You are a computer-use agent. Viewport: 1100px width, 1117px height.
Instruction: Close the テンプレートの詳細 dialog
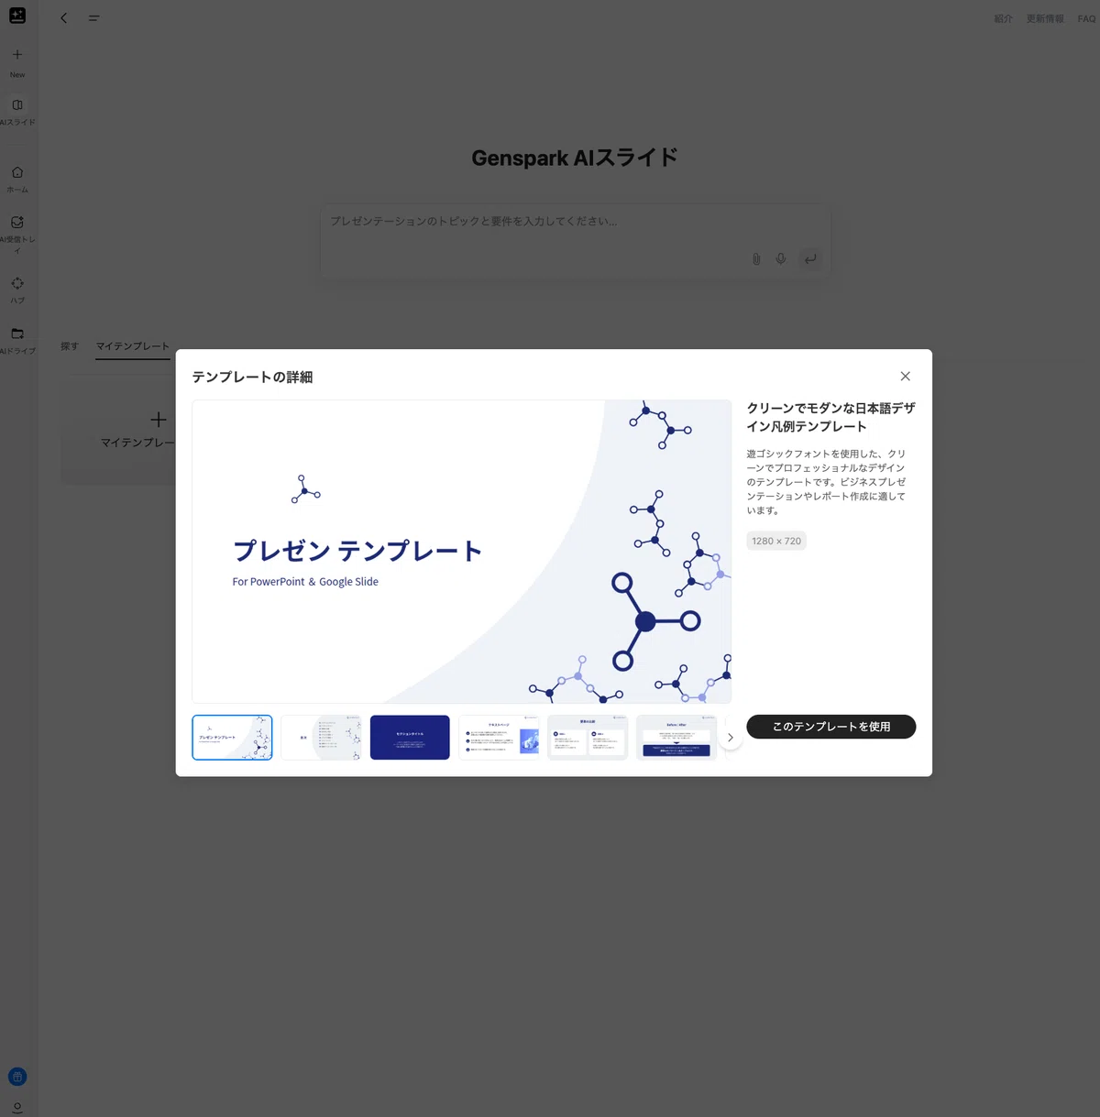[905, 377]
